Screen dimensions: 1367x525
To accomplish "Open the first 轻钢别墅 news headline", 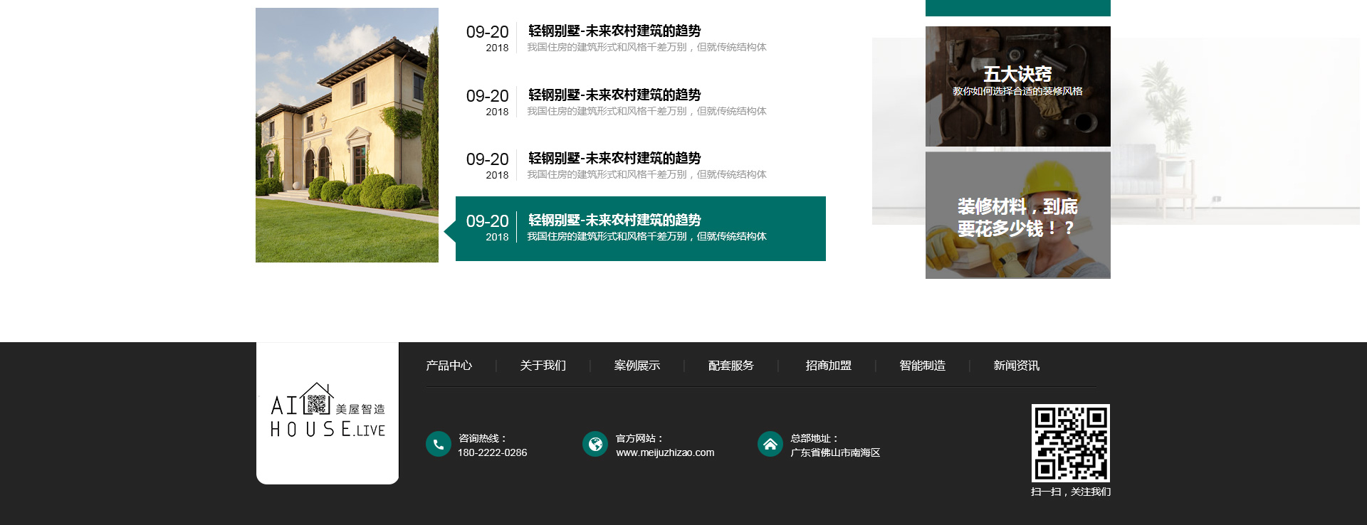I will 614,31.
